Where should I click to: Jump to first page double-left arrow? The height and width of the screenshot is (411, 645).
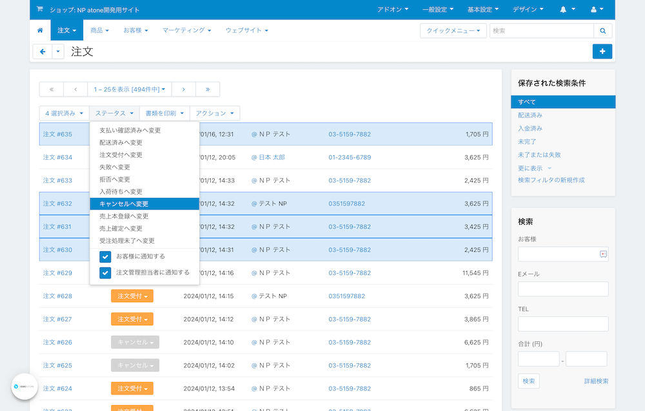[x=52, y=89]
